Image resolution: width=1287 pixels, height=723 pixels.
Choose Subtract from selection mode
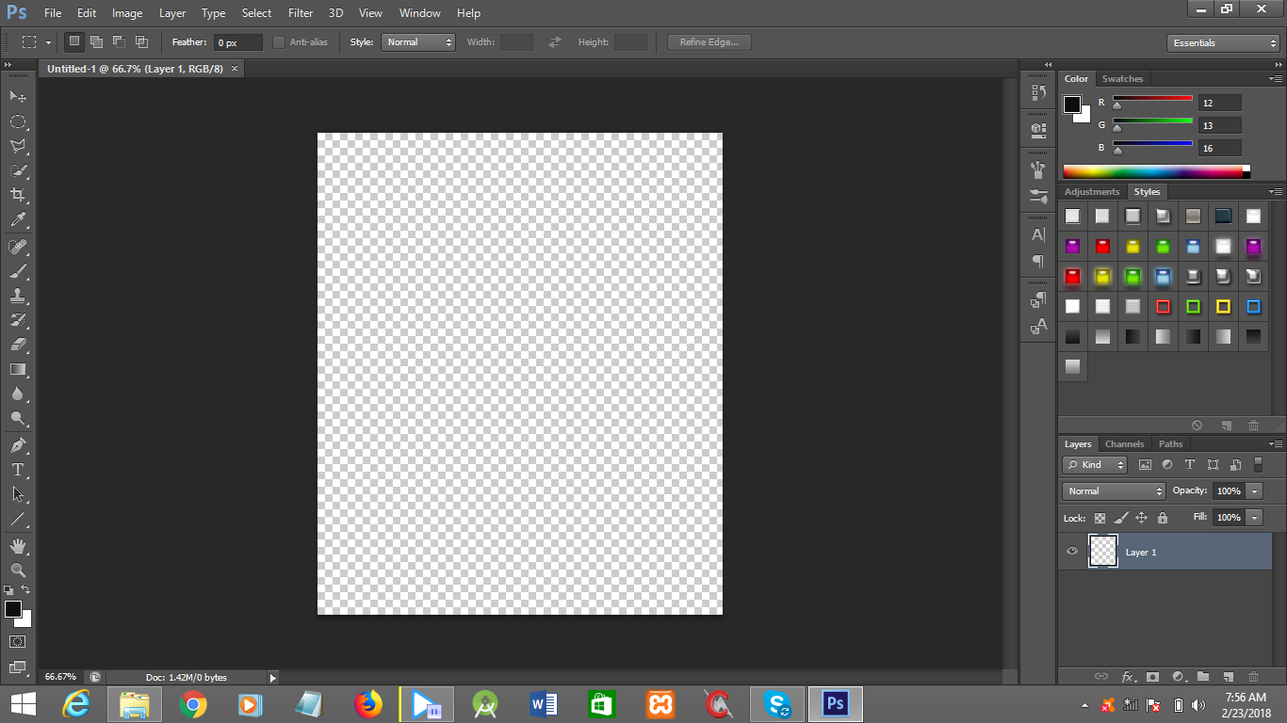119,42
